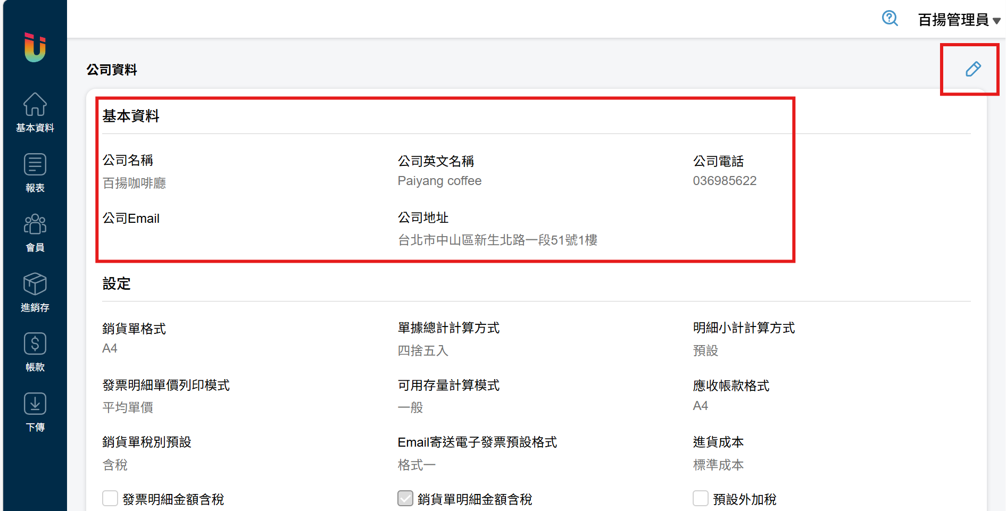Click the 銷貨單格式 A4 value
1006x511 pixels.
(110, 349)
